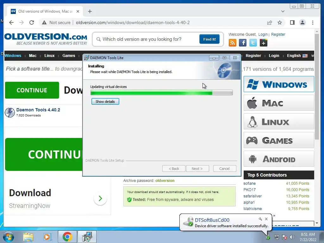This screenshot has width=324, height=243.
Task: Click the GAMES category banner
Action: [x=279, y=140]
